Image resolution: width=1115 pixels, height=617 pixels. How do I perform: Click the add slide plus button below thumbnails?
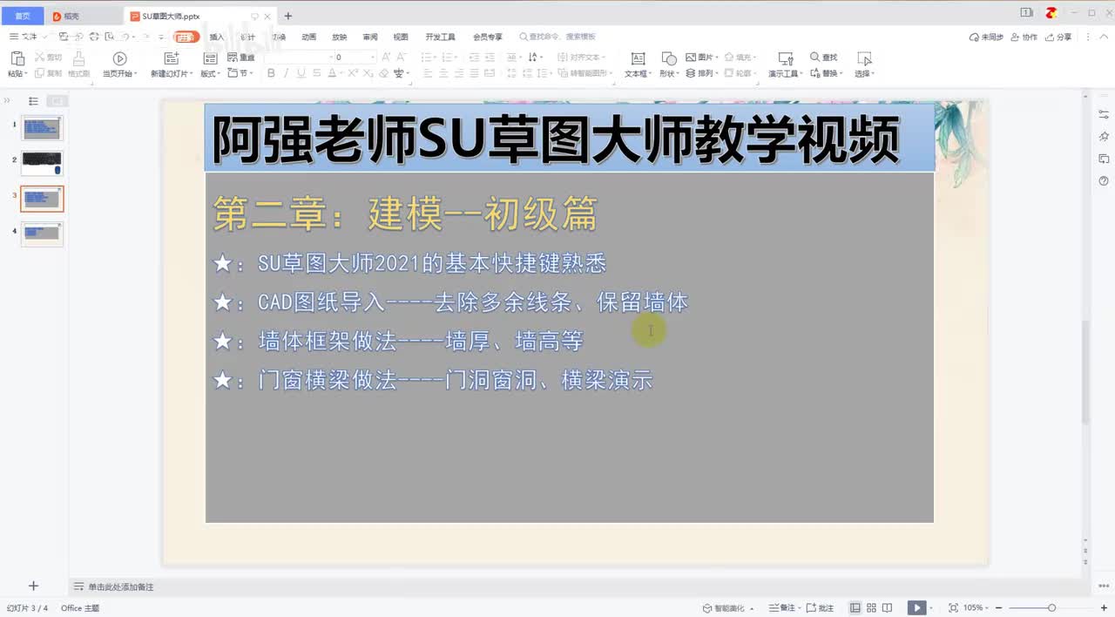33,586
